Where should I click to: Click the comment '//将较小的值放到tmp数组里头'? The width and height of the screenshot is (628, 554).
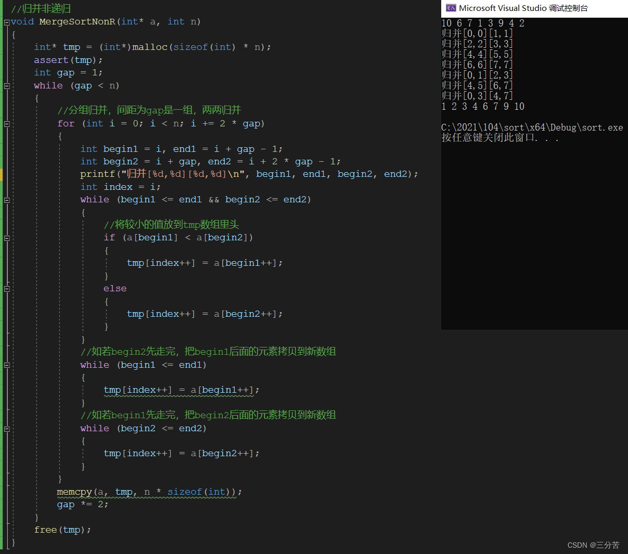tap(171, 225)
